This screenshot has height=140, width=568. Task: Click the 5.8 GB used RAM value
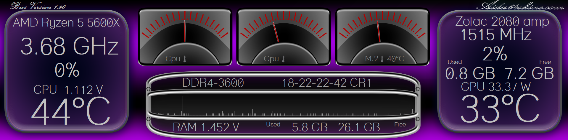[310, 127]
